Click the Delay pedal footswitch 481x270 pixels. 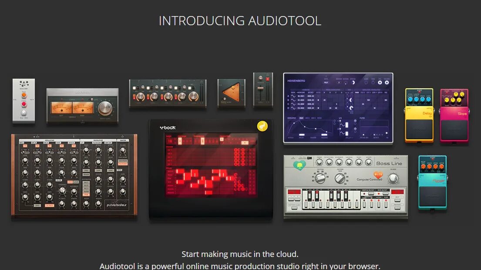pyautogui.click(x=419, y=129)
